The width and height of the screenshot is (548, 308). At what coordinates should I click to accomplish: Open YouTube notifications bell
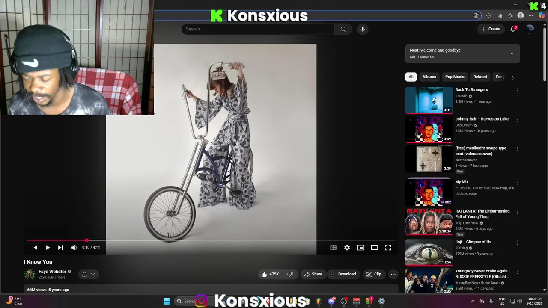(513, 29)
